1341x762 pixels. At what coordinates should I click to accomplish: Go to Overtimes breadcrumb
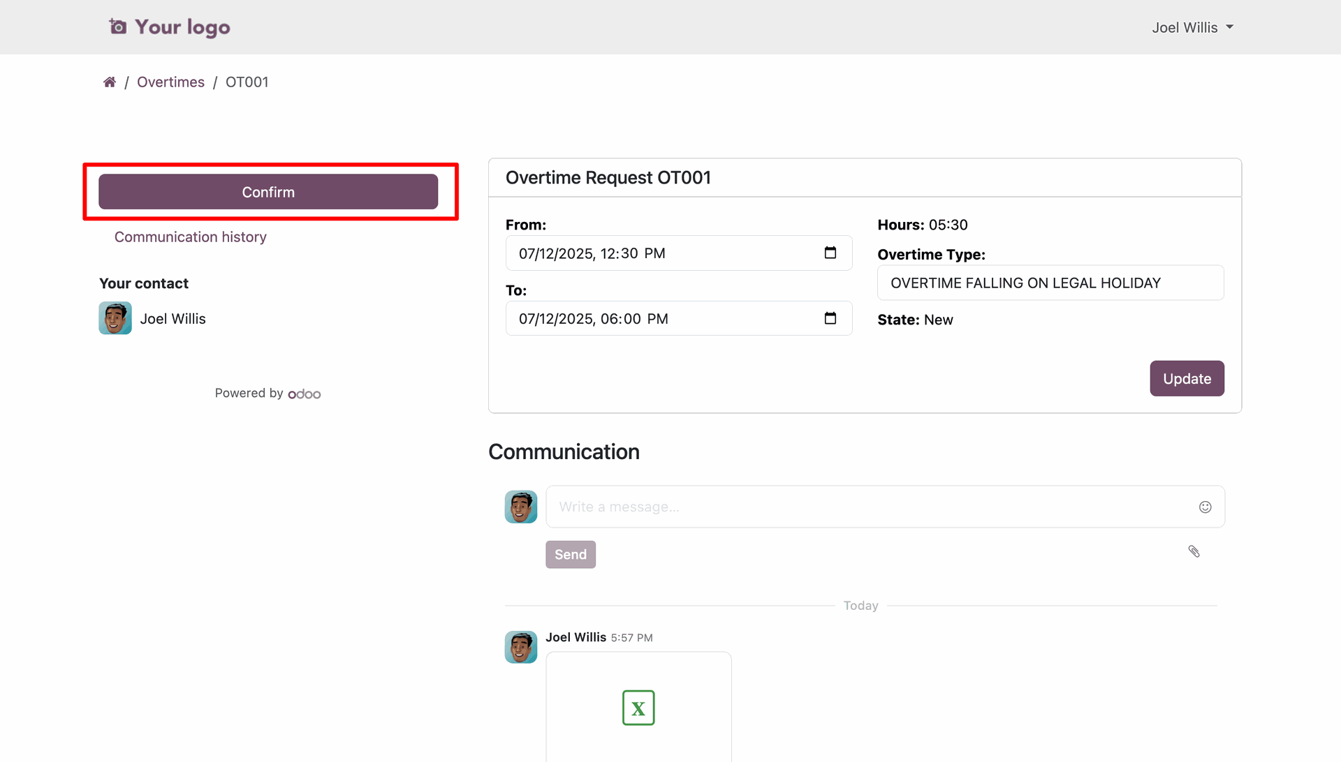pyautogui.click(x=170, y=82)
